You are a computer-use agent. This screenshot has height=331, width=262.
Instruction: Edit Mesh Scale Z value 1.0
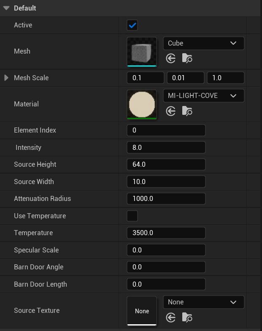[225, 78]
